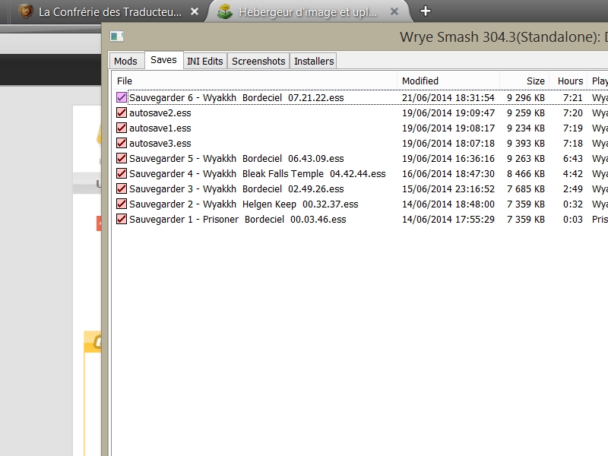The image size is (608, 456).
Task: Sort saves by File column header
Action: 255,81
